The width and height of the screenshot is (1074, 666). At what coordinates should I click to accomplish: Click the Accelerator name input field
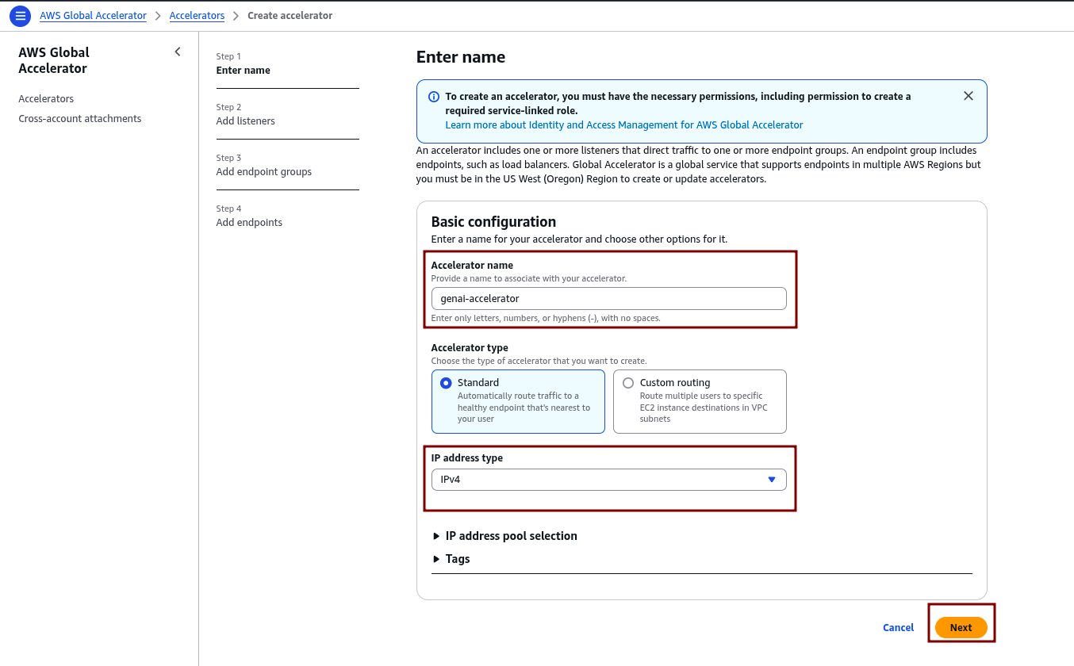(608, 299)
